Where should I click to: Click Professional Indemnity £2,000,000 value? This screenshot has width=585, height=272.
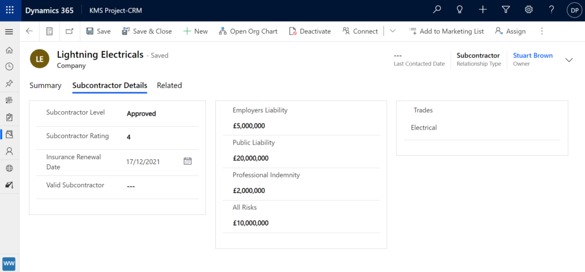pyautogui.click(x=249, y=191)
